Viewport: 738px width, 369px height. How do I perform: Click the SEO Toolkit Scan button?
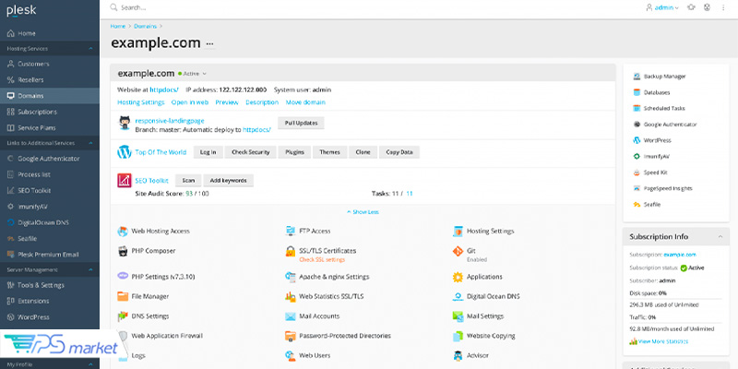[188, 180]
